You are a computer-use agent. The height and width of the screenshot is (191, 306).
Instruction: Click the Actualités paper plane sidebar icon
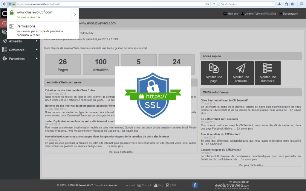click(5, 41)
